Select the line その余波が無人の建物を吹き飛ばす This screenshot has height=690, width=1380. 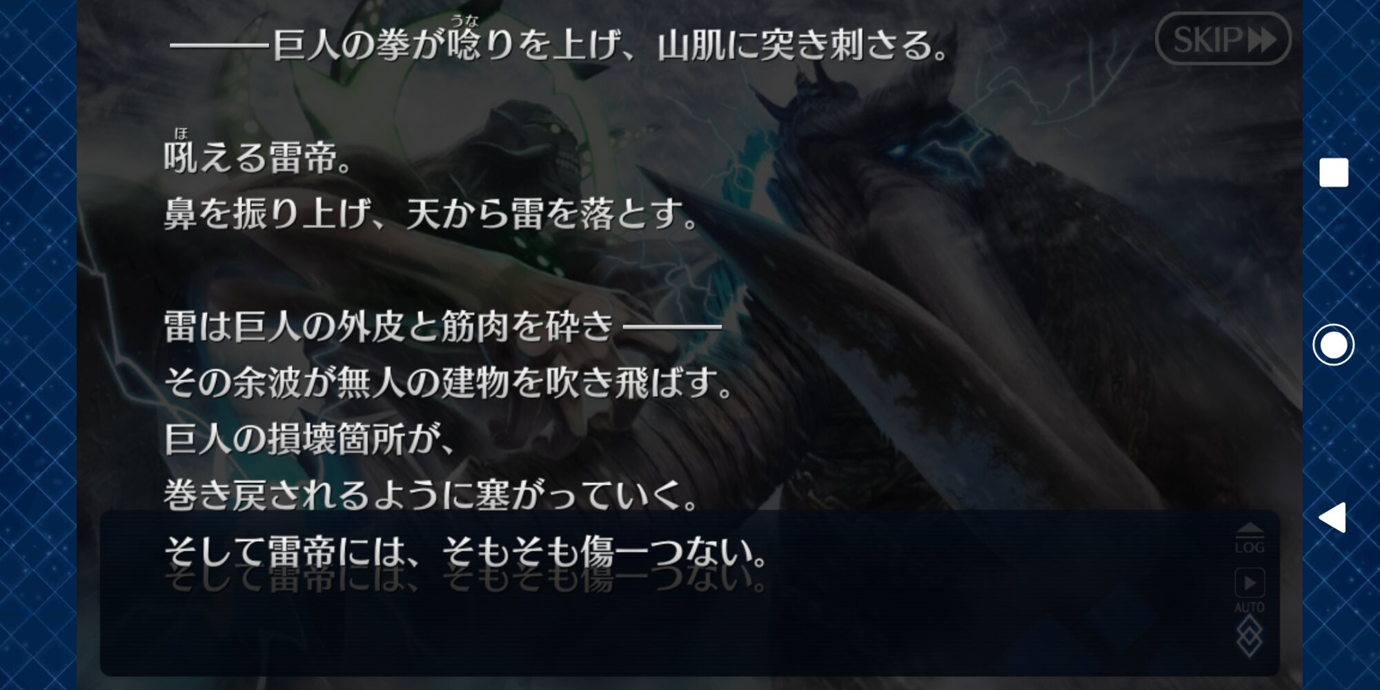pos(448,383)
